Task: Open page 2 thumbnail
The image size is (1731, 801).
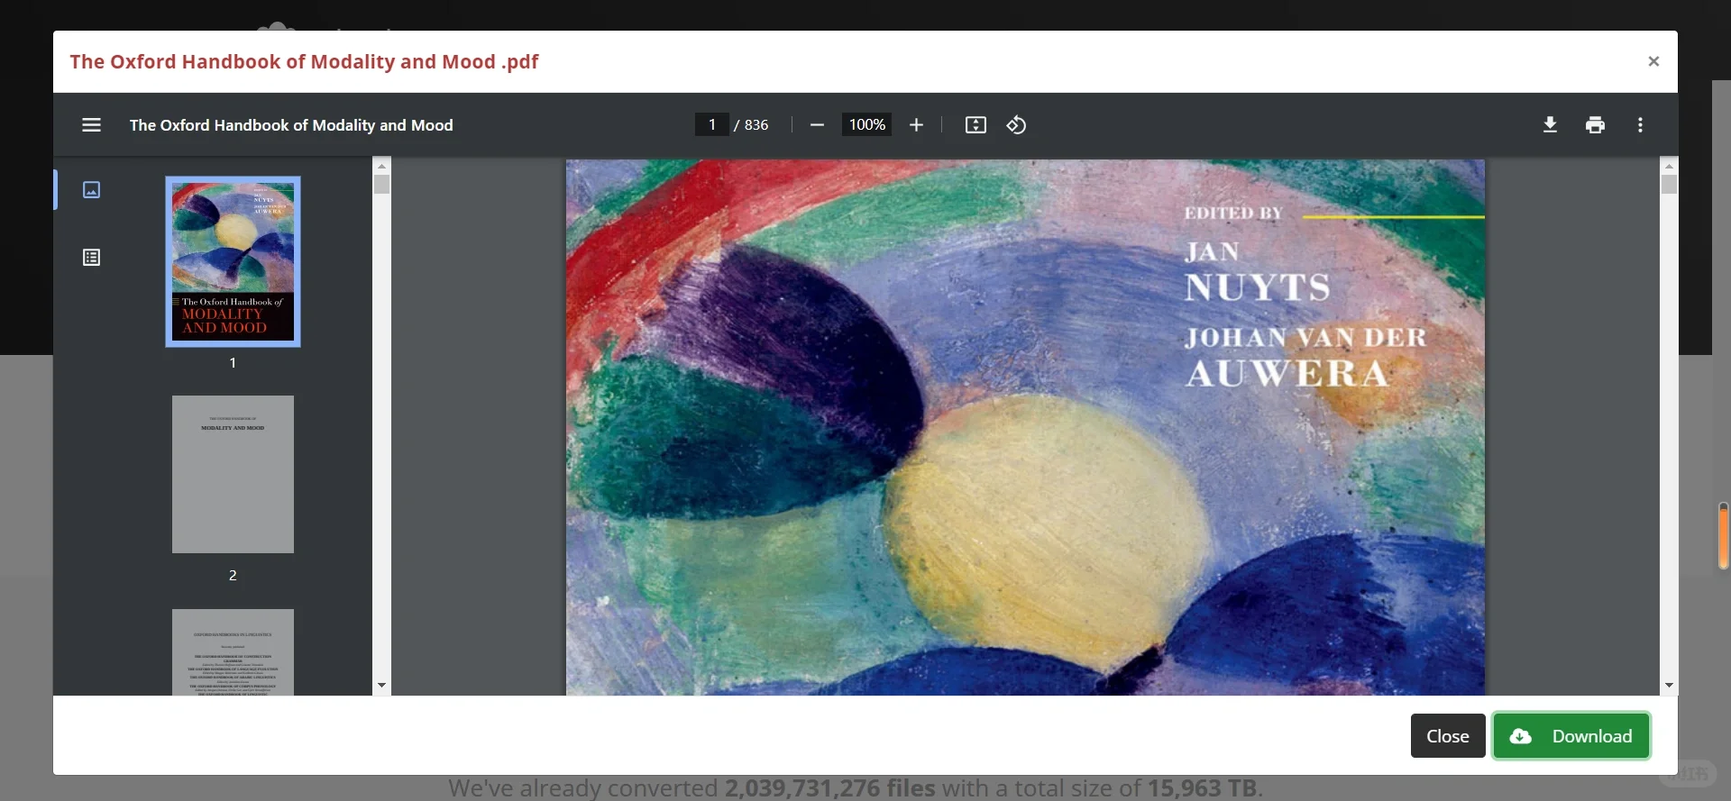Action: (x=233, y=474)
